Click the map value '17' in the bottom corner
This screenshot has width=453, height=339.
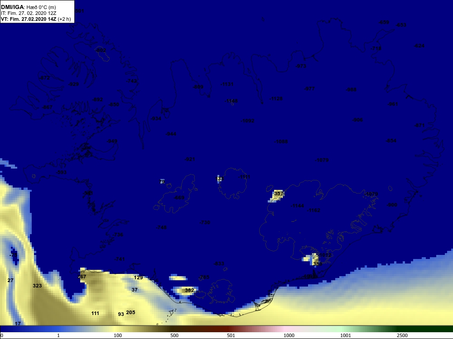[x=18, y=324]
